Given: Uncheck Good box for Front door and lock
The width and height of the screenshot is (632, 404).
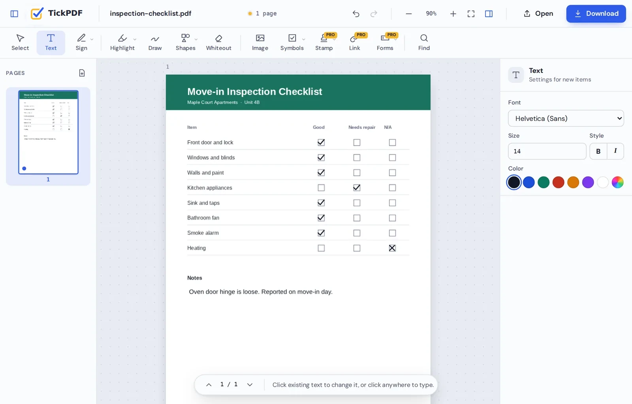Looking at the screenshot, I should (x=321, y=142).
